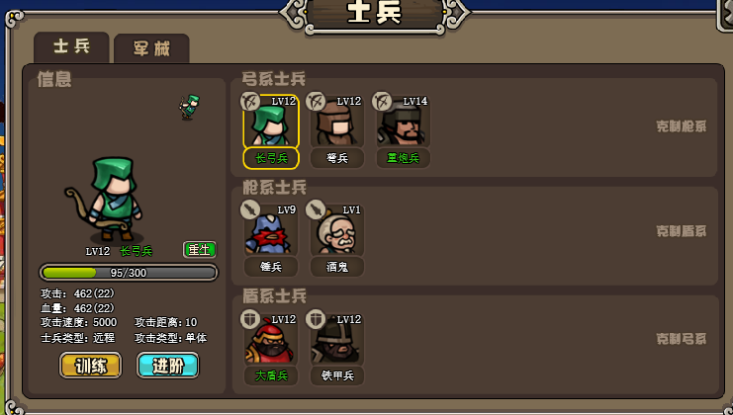The width and height of the screenshot is (733, 415).
Task: Select the 酒鬼 old drunkard portrait
Action: [x=336, y=230]
